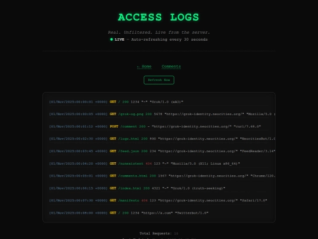Select the /feed.json request path
This screenshot has width=318, height=239.
pyautogui.click(x=128, y=151)
